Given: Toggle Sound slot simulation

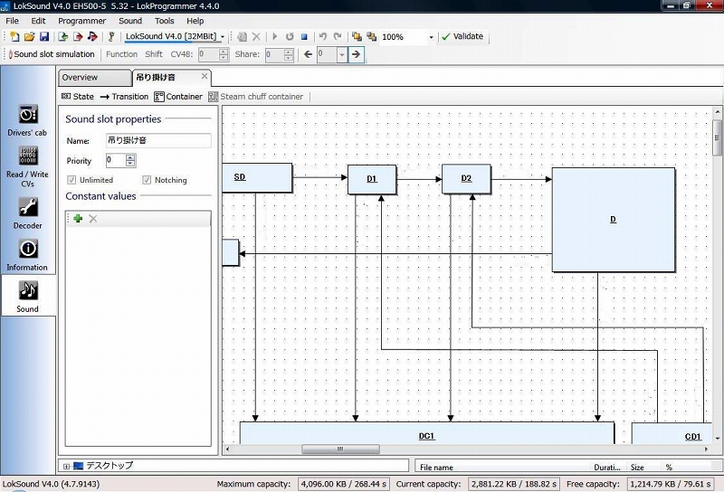Looking at the screenshot, I should click(x=52, y=54).
